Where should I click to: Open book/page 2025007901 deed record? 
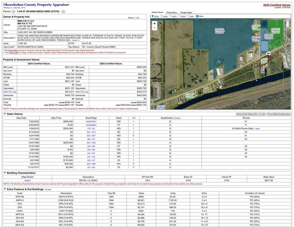click(91, 122)
